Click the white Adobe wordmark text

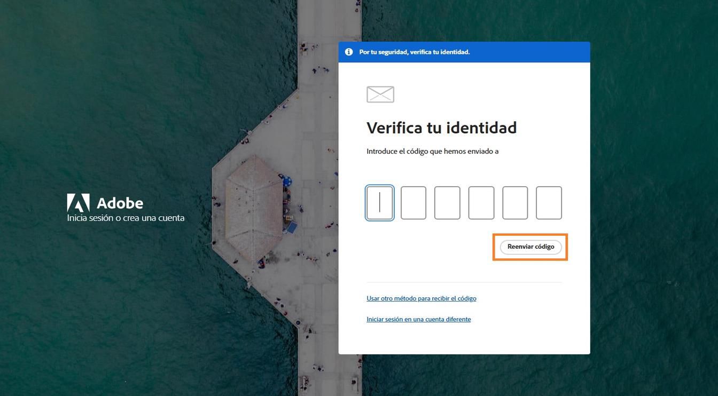120,203
